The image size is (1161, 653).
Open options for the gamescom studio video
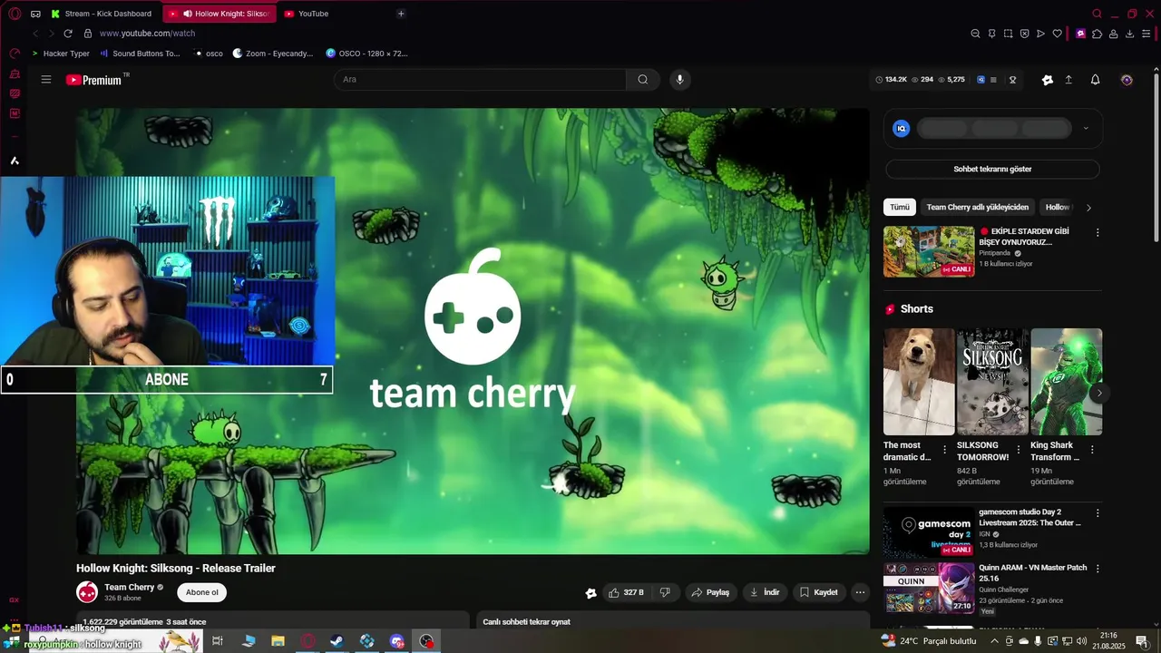(x=1098, y=513)
